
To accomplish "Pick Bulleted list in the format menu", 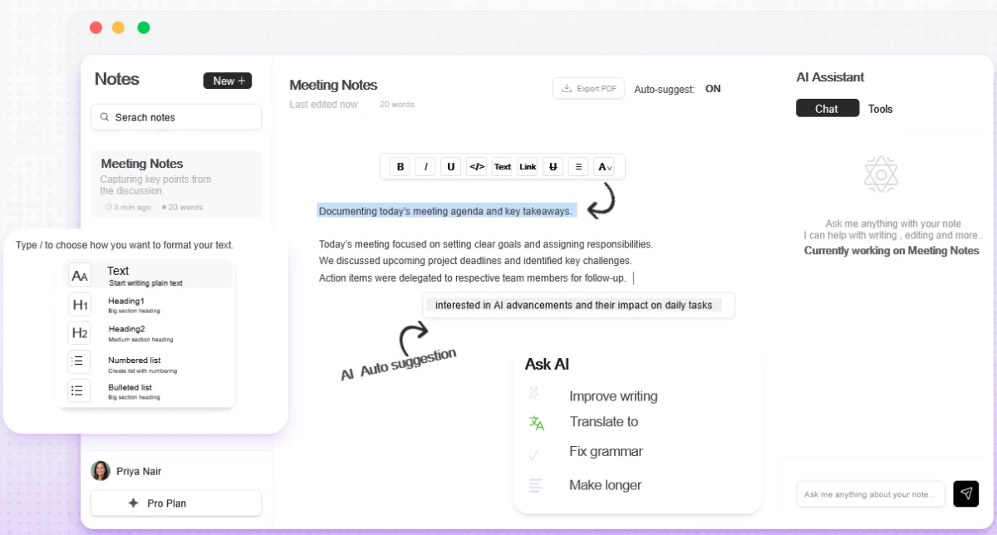I will (x=148, y=390).
